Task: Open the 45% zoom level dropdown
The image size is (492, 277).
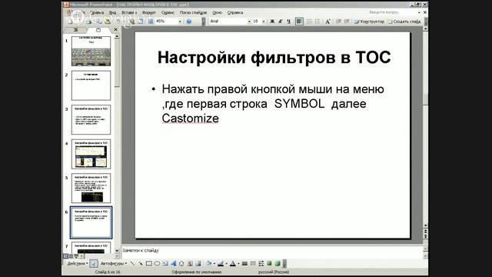Action: 180,22
